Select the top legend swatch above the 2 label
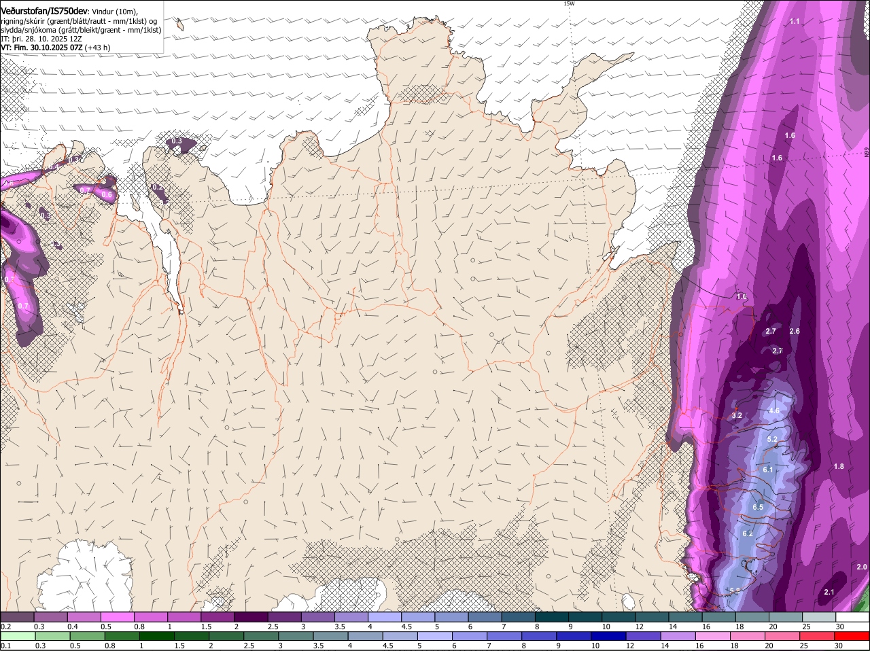Screen dimensions: 870x651 tap(251, 616)
